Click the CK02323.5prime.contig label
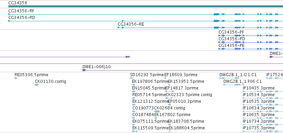Screen dimensions: 283x133 click(189, 95)
